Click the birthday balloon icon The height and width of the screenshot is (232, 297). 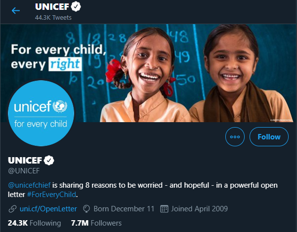[x=86, y=209]
